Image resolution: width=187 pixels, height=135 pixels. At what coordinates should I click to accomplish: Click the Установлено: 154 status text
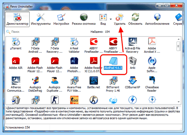pyautogui.click(x=17, y=128)
